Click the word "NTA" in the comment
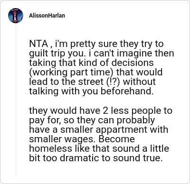Screen dimensions: 190x184 38,44
